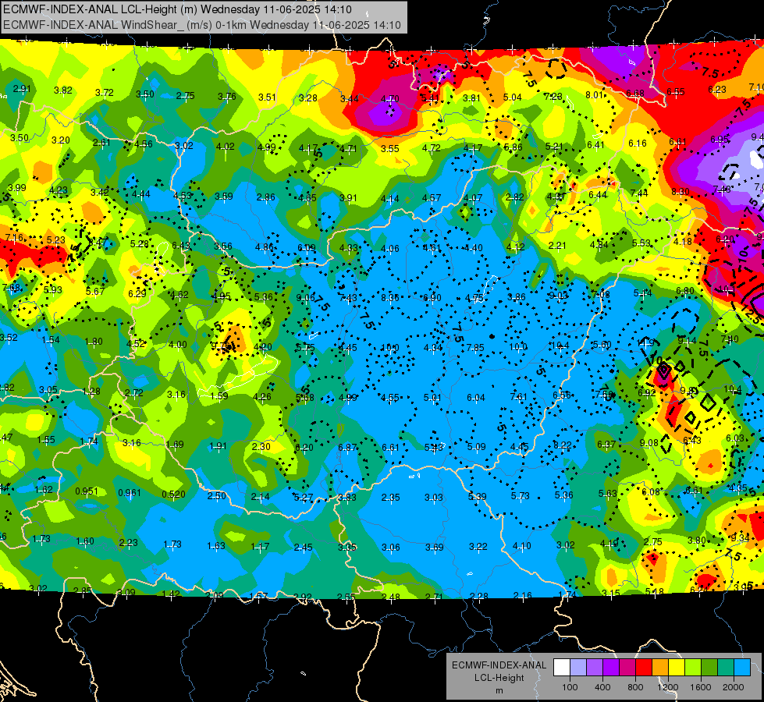Click the grid value 9.34
The image size is (764, 702).
740,538
